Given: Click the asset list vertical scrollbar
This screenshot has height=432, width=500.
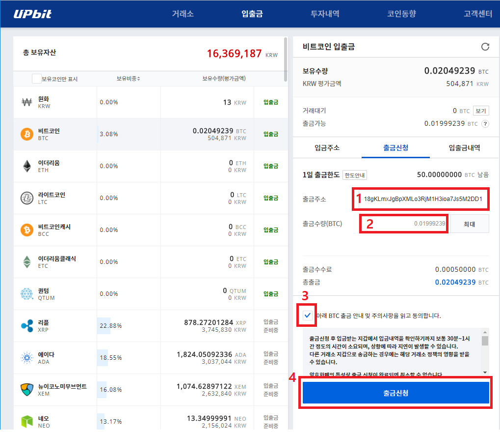Looking at the screenshot, I should 286,59.
